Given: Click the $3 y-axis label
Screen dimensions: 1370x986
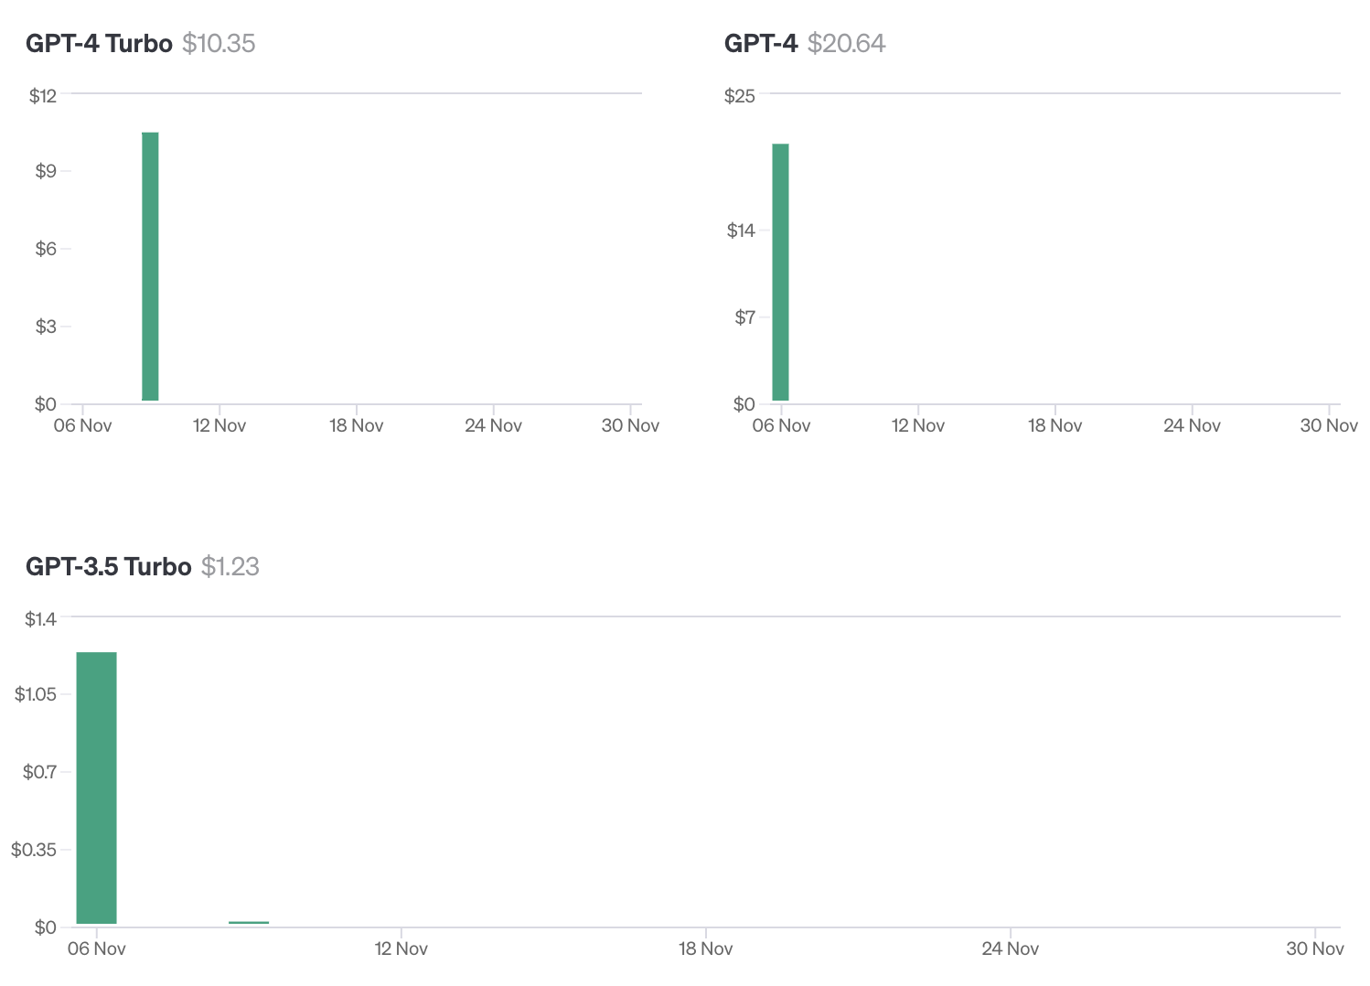Looking at the screenshot, I should tap(46, 327).
